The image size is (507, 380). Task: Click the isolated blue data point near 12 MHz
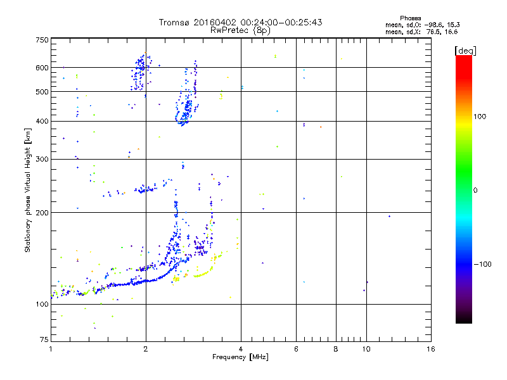pos(389,216)
